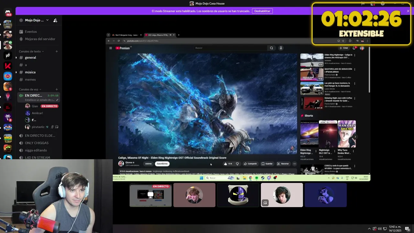Image resolution: width=414 pixels, height=233 pixels.
Task: Select the BINGO server icon
Action: (8, 138)
